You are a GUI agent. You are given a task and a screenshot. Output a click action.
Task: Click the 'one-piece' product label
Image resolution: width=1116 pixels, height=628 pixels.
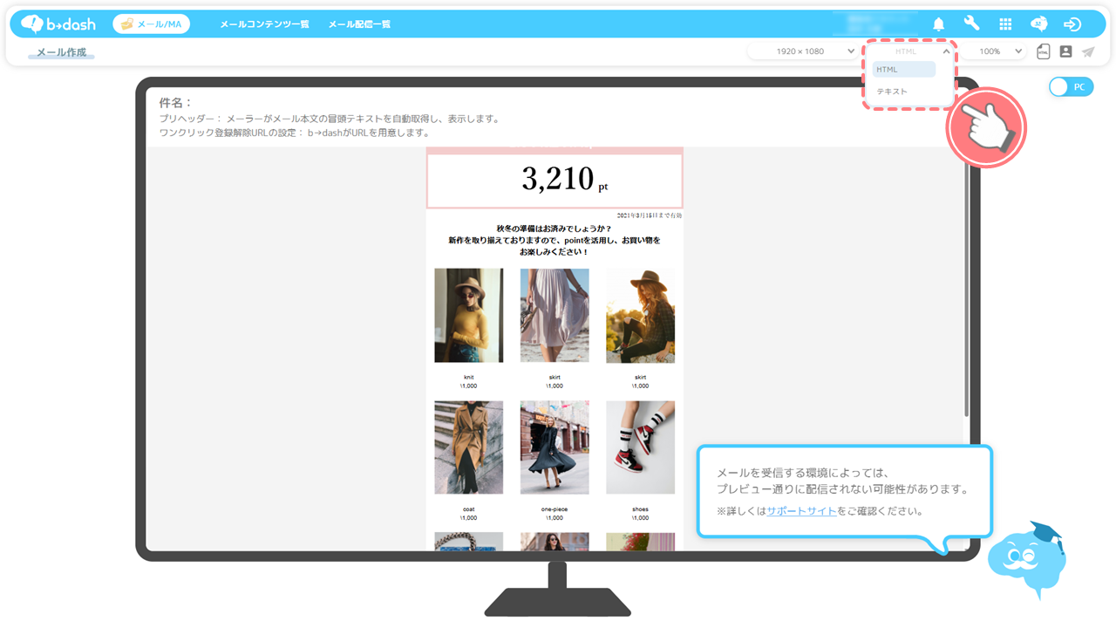tap(555, 509)
